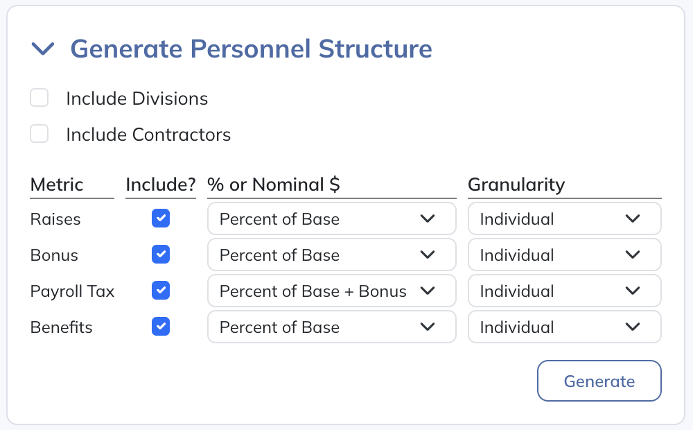The image size is (693, 430).
Task: Open the Payroll Tax granularity dropdown
Action: [564, 291]
